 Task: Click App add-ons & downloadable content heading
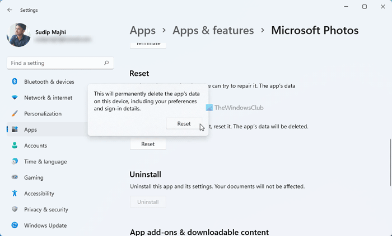(x=199, y=232)
